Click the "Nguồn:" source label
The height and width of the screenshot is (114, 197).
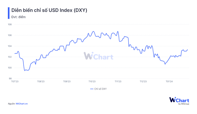[12, 104]
